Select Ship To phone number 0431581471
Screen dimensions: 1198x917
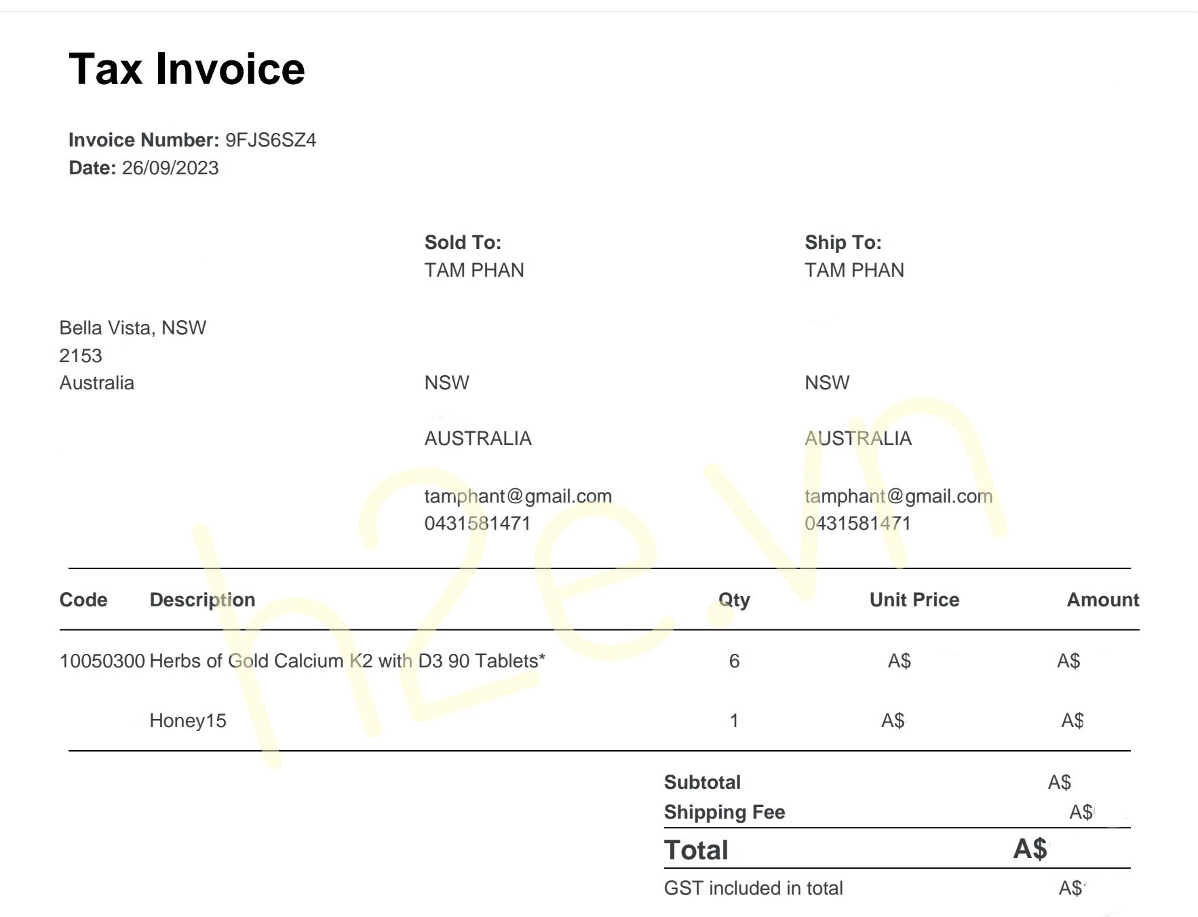[858, 524]
